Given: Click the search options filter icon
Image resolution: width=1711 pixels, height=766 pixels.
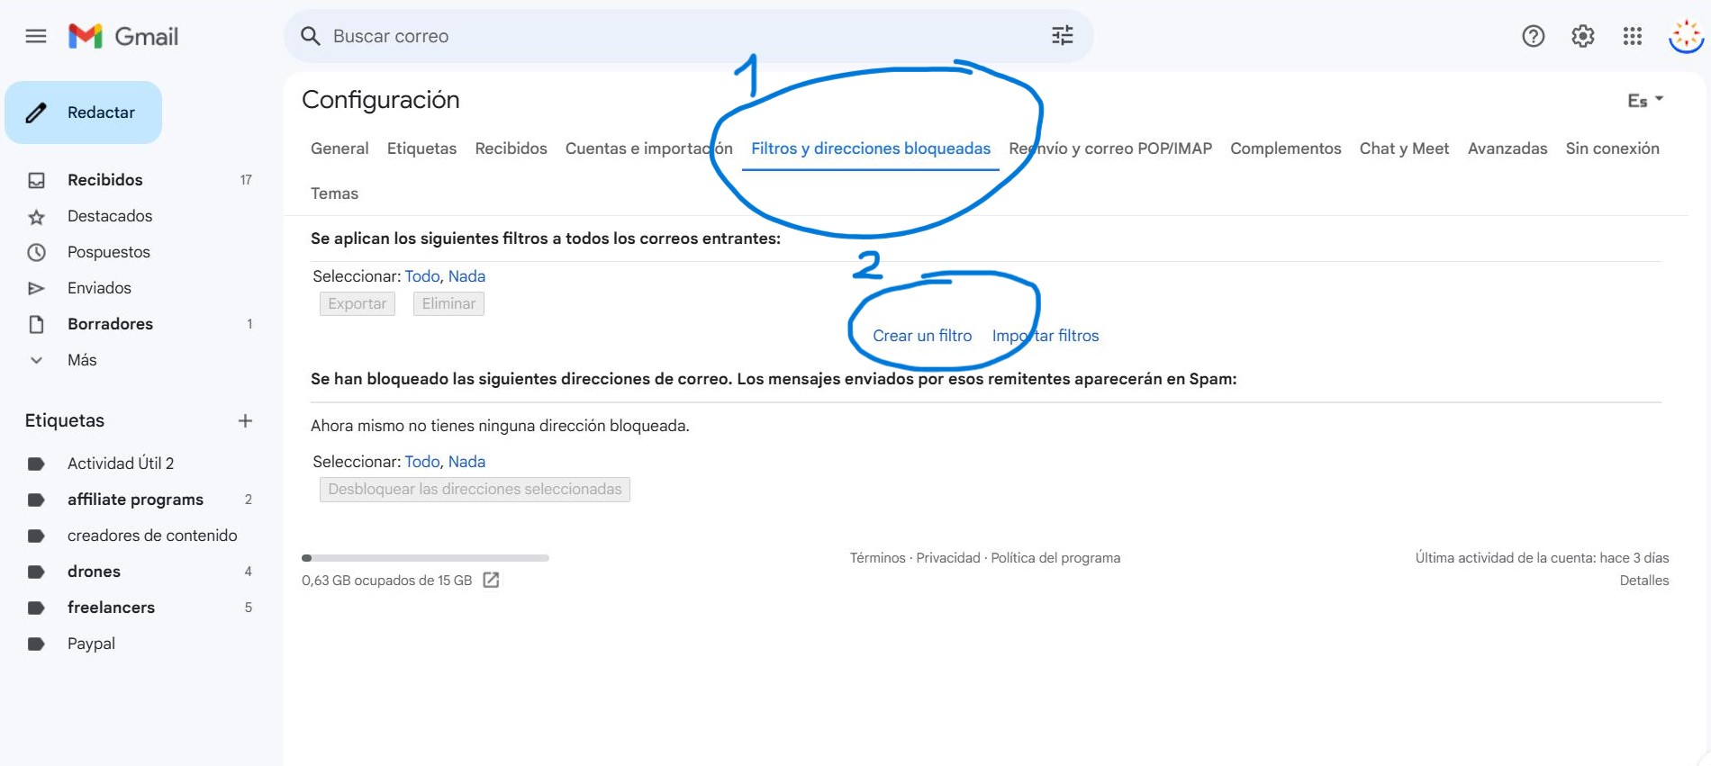Looking at the screenshot, I should (1062, 36).
